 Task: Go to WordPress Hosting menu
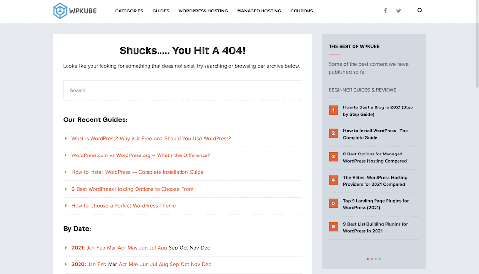coord(203,11)
